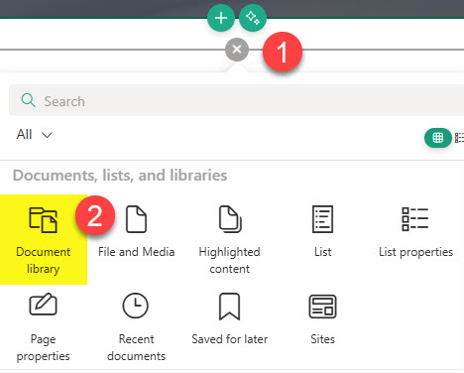Viewport: 464px width, 373px height.
Task: Switch to grid view layout
Action: click(x=438, y=138)
